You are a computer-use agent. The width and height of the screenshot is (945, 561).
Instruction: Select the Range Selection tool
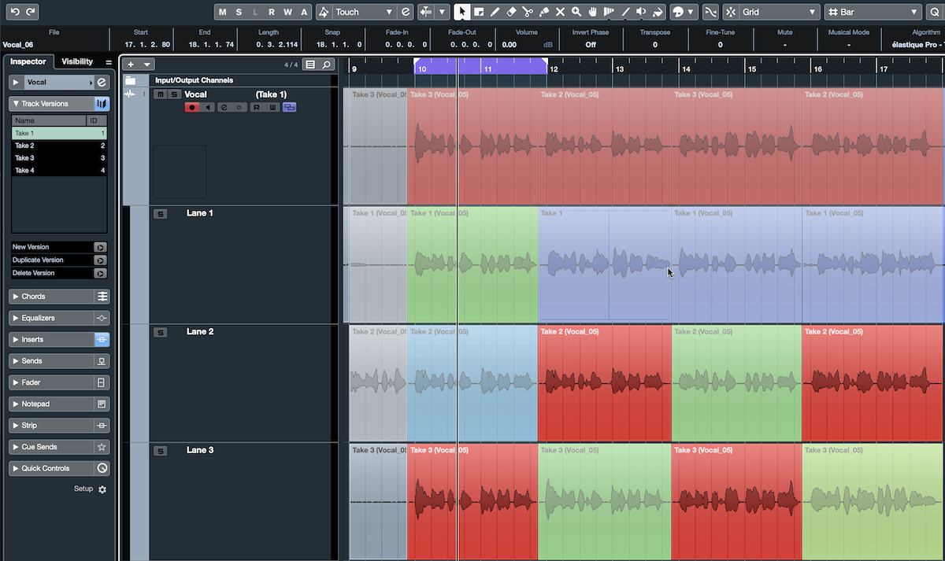point(479,12)
